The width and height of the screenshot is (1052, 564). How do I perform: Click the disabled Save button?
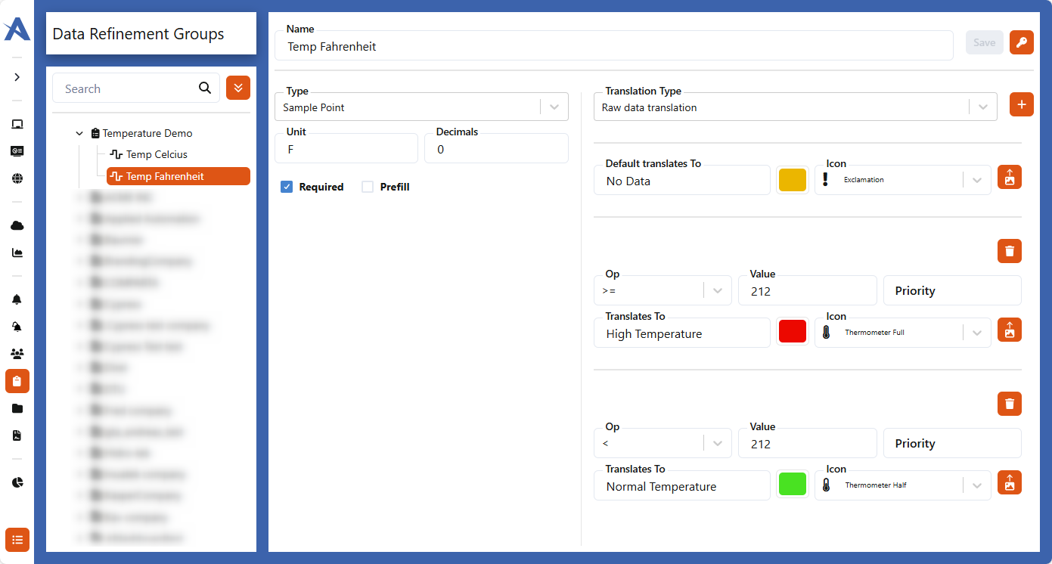click(984, 42)
